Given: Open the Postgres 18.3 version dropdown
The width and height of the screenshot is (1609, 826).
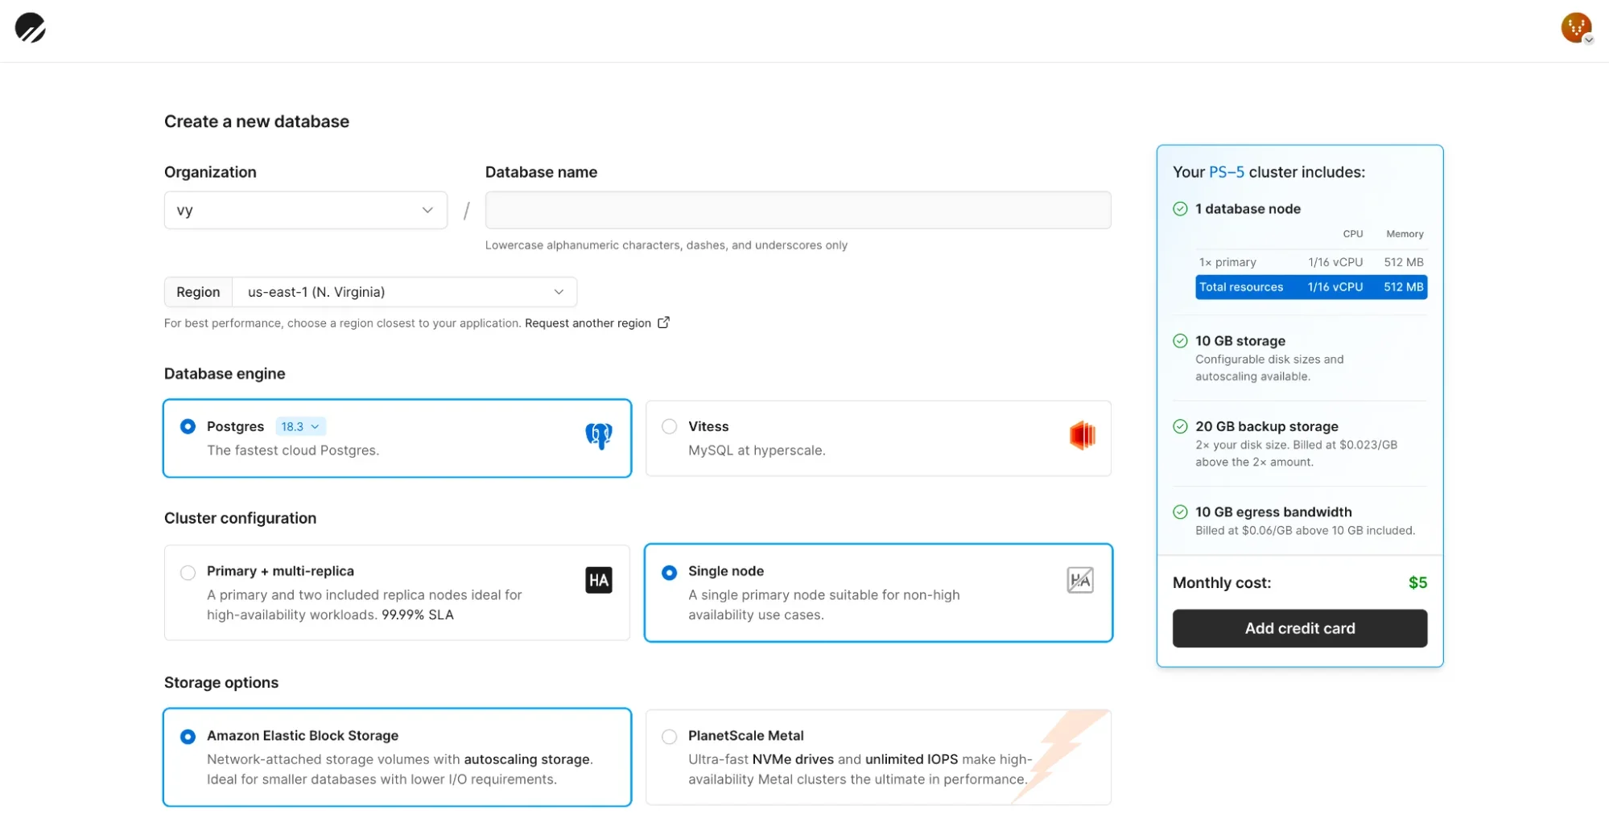Looking at the screenshot, I should click(x=299, y=426).
